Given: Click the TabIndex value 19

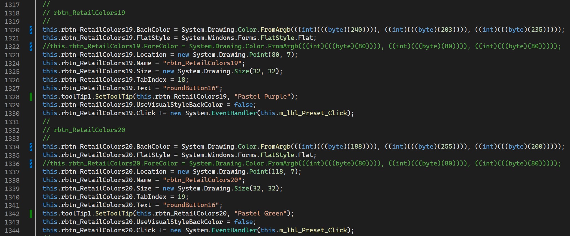Looking at the screenshot, I should tap(181, 197).
